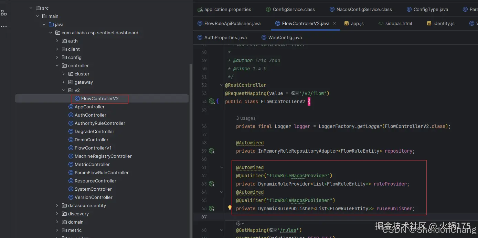Expand the client package

[57, 49]
